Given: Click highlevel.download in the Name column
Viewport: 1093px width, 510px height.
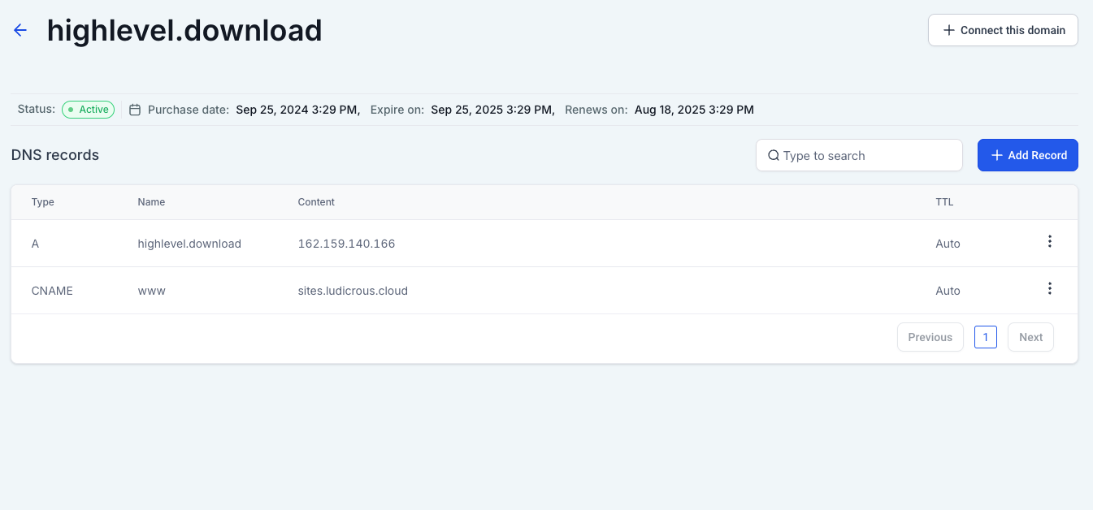Looking at the screenshot, I should [x=189, y=244].
